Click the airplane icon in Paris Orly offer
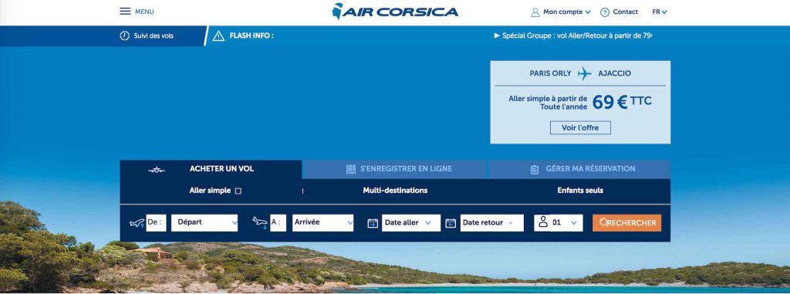The image size is (790, 294). coord(585,73)
